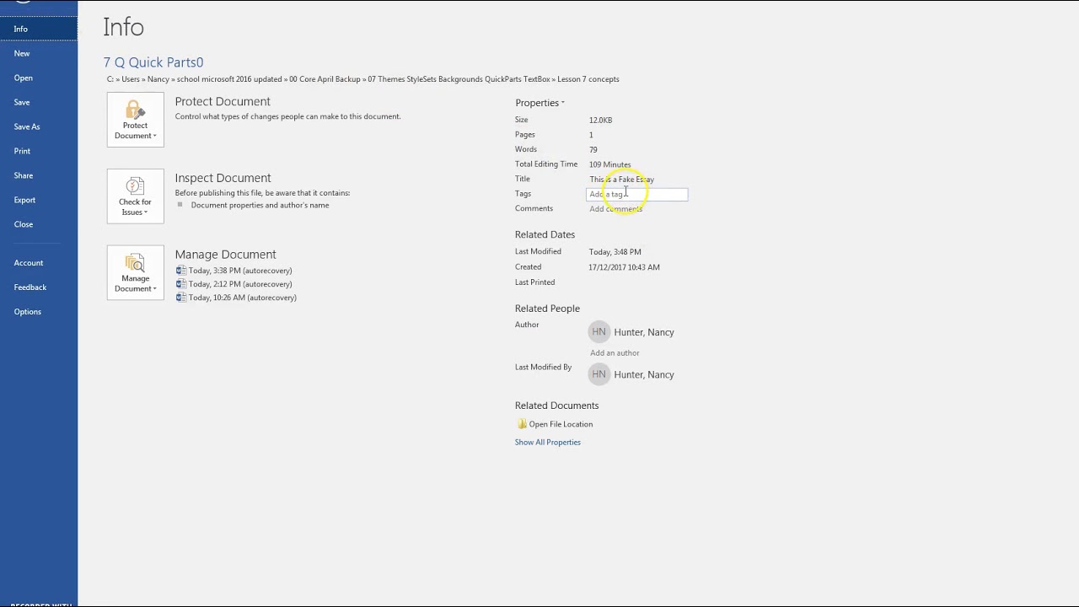Click Hunter, Nancy under Last Modified By
Screen dimensions: 1079x607
point(644,374)
